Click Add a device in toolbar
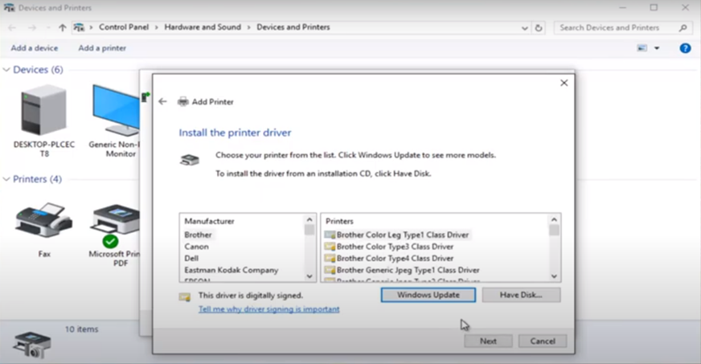701x364 pixels. (35, 47)
